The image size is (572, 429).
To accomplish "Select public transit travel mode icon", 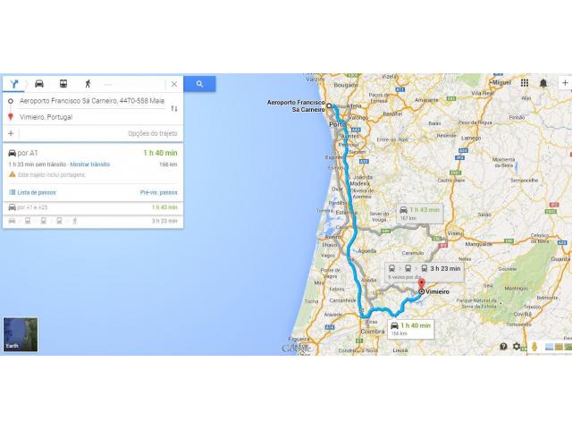I will coord(63,84).
